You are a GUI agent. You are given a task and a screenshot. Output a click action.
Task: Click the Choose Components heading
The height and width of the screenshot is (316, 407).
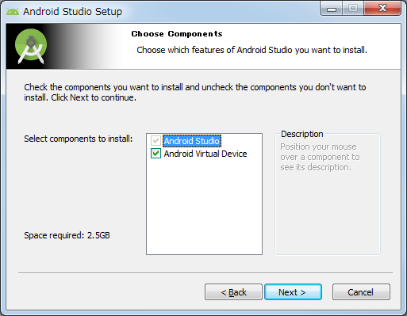coord(177,34)
